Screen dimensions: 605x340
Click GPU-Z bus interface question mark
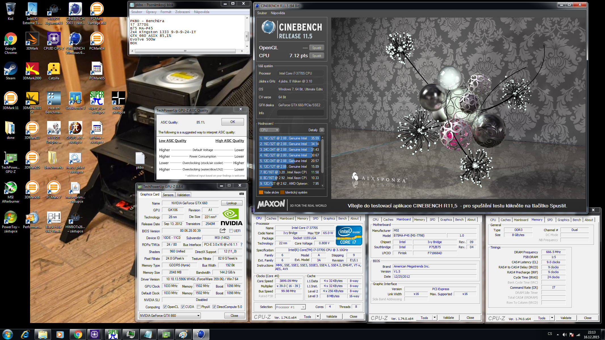click(x=241, y=245)
